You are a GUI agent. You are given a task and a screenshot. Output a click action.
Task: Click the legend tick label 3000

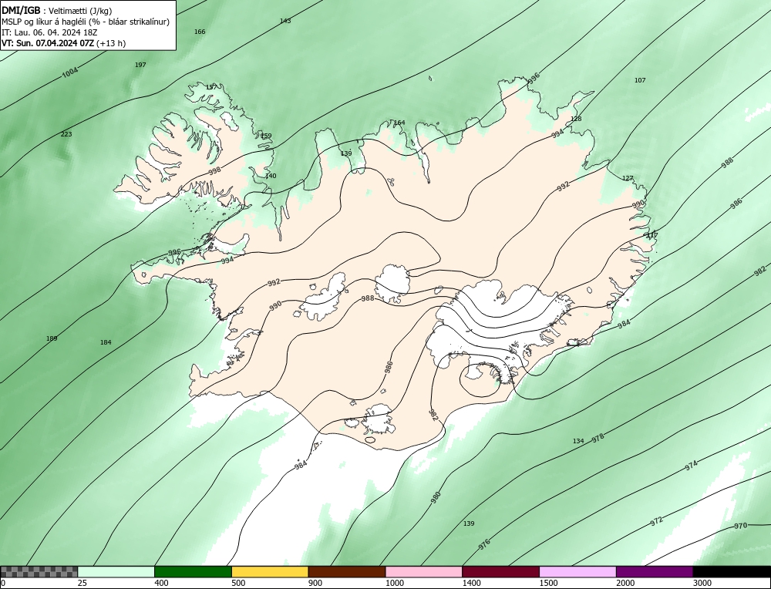click(x=702, y=583)
